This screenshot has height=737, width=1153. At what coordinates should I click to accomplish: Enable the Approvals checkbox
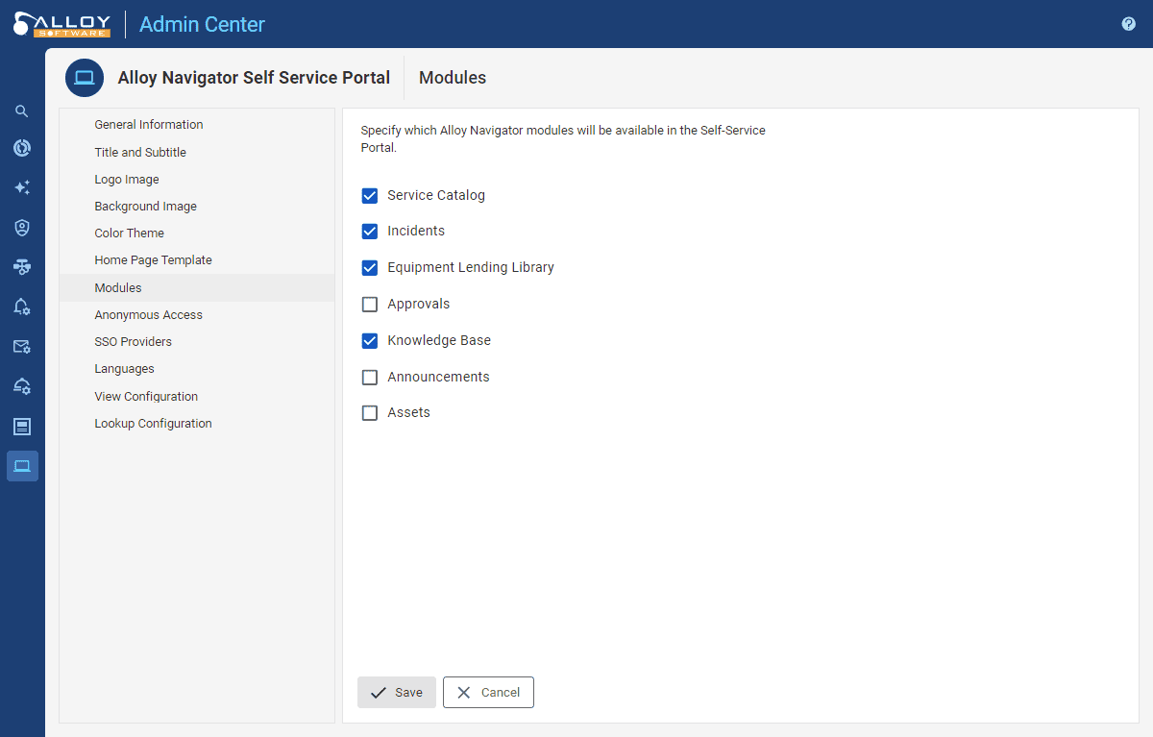370,305
